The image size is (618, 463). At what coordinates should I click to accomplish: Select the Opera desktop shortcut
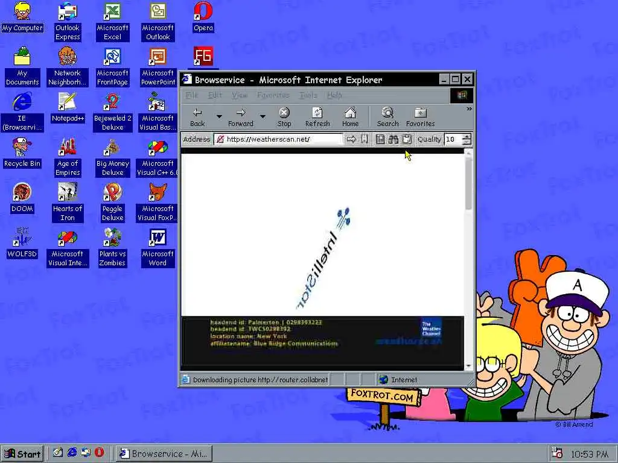click(x=203, y=17)
